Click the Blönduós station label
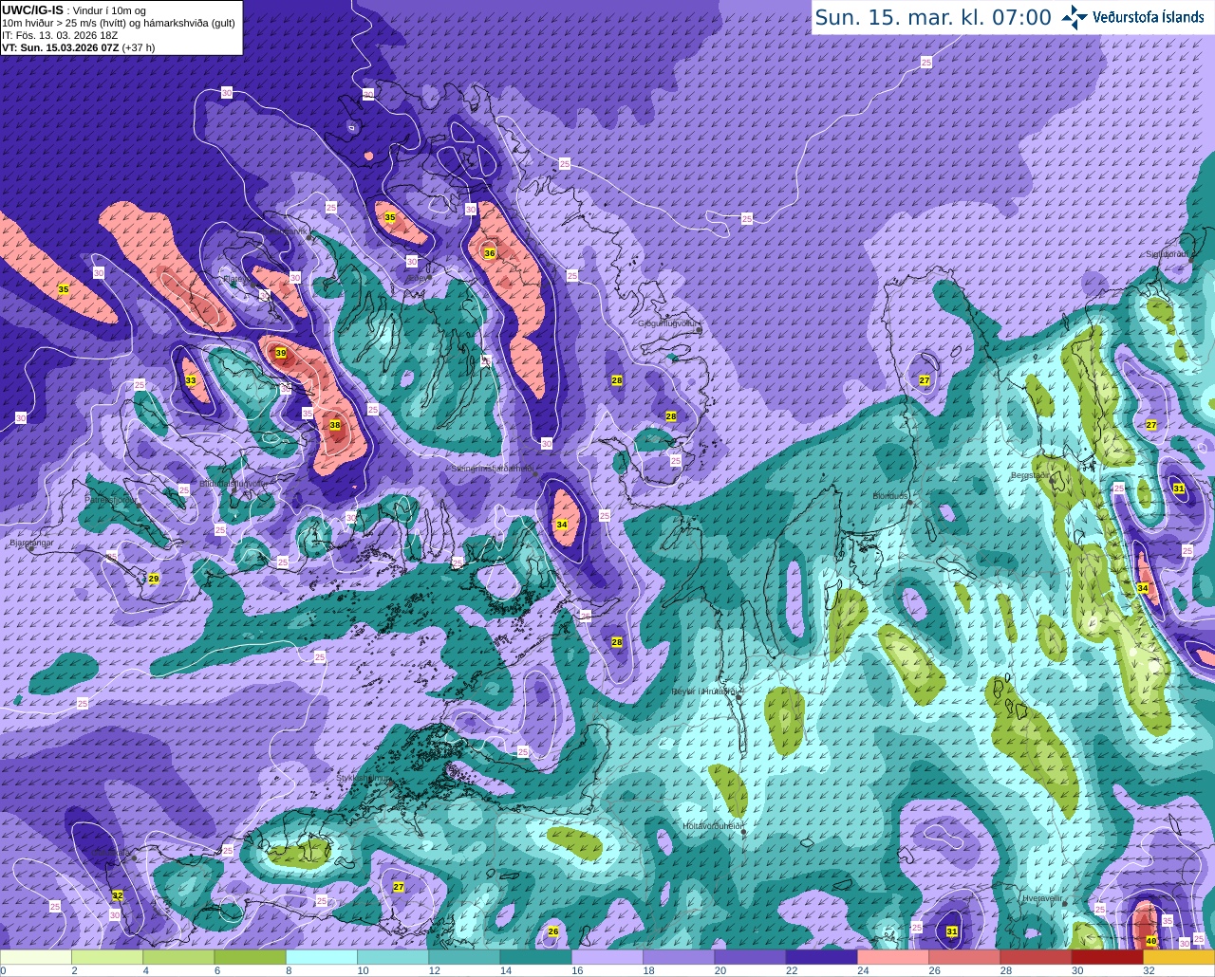The width and height of the screenshot is (1215, 977). click(891, 496)
